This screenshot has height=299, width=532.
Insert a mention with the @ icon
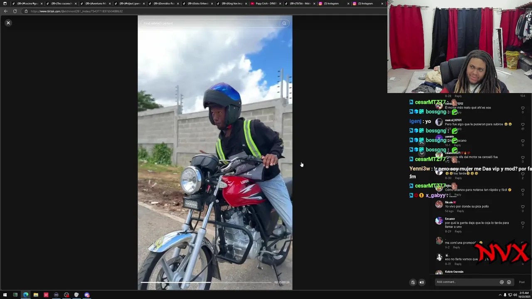502,282
